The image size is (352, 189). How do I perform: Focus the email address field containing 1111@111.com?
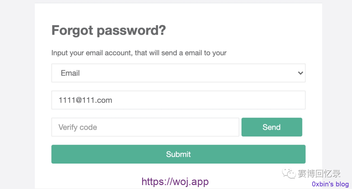click(178, 100)
